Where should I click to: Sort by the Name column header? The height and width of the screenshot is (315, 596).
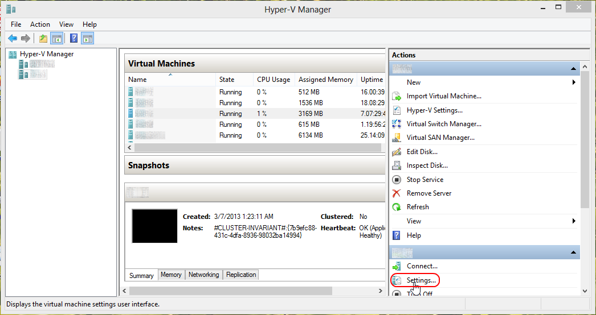[x=170, y=80]
